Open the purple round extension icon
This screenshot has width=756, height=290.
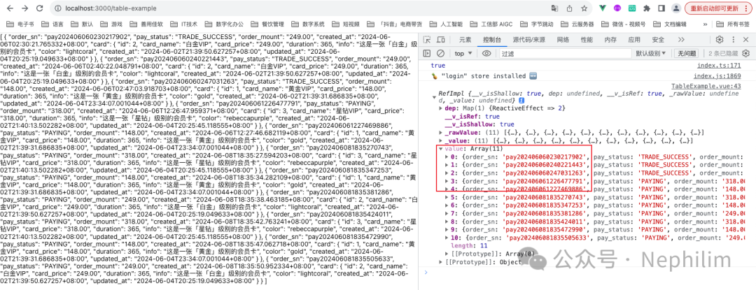point(617,8)
